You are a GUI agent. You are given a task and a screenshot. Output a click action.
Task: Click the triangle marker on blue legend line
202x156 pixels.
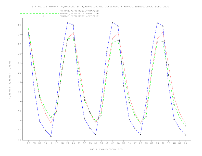(x=43, y=16)
